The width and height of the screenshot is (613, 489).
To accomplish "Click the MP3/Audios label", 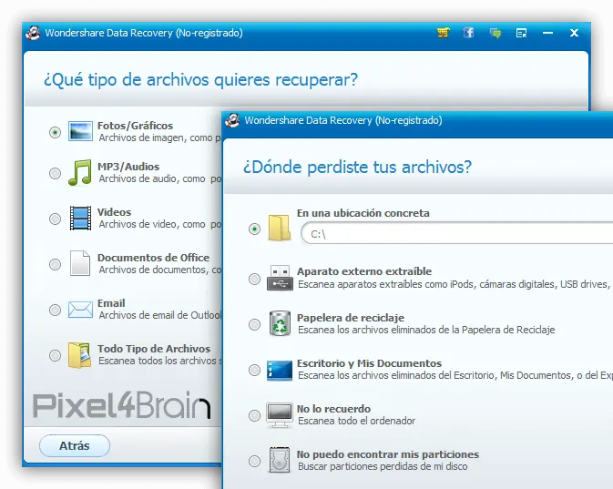I will (x=128, y=167).
